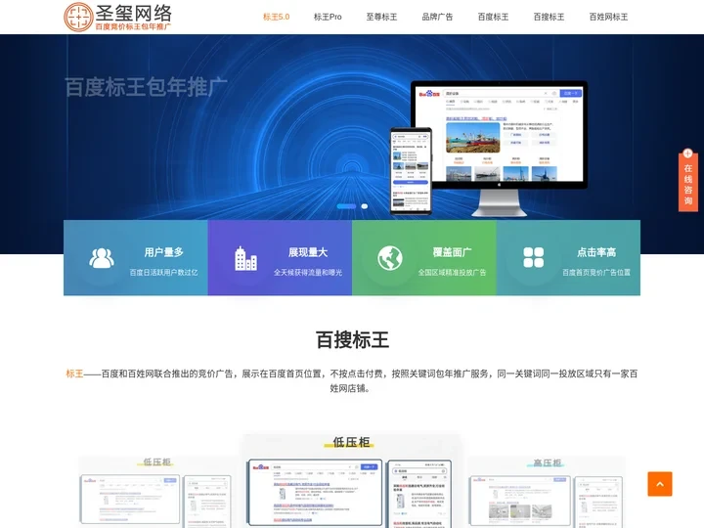The width and height of the screenshot is (704, 528).
Task: Click the 圣玺网络 logo
Action: pyautogui.click(x=117, y=17)
